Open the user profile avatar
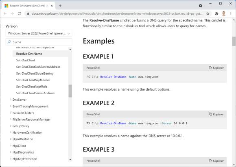This screenshot has width=236, height=167. coord(224,13)
